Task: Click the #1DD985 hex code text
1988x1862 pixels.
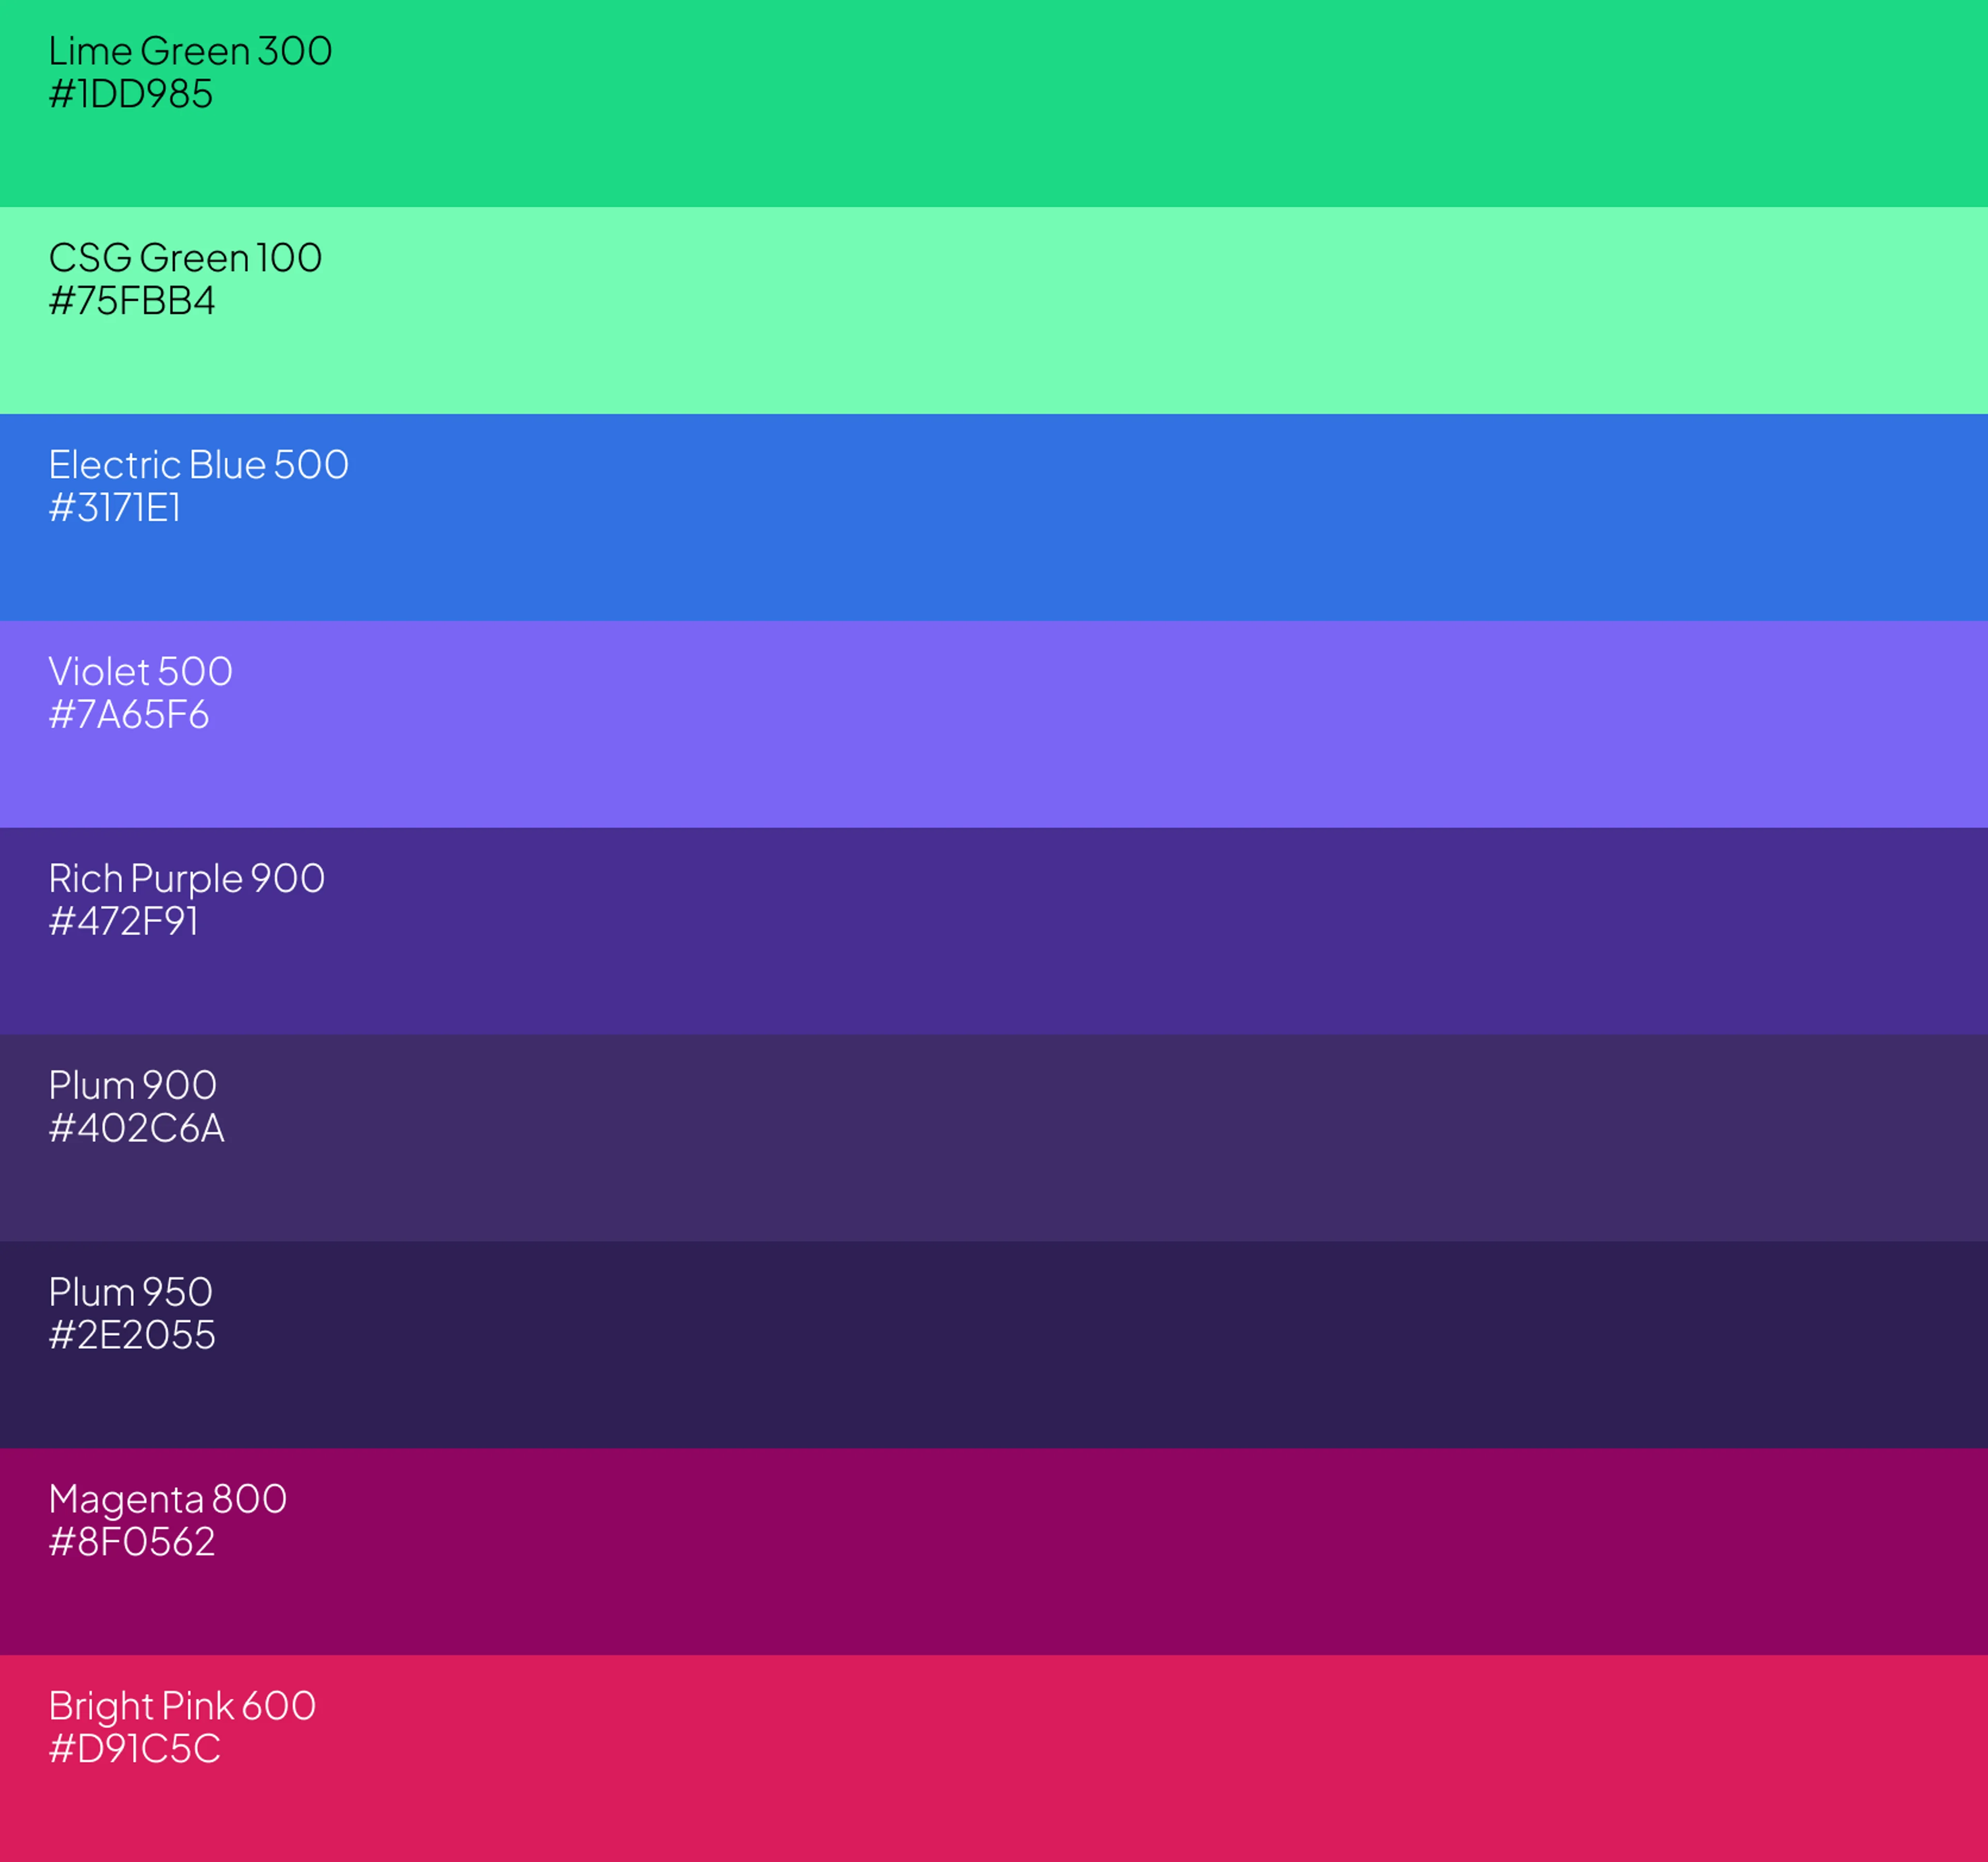Action: [131, 94]
